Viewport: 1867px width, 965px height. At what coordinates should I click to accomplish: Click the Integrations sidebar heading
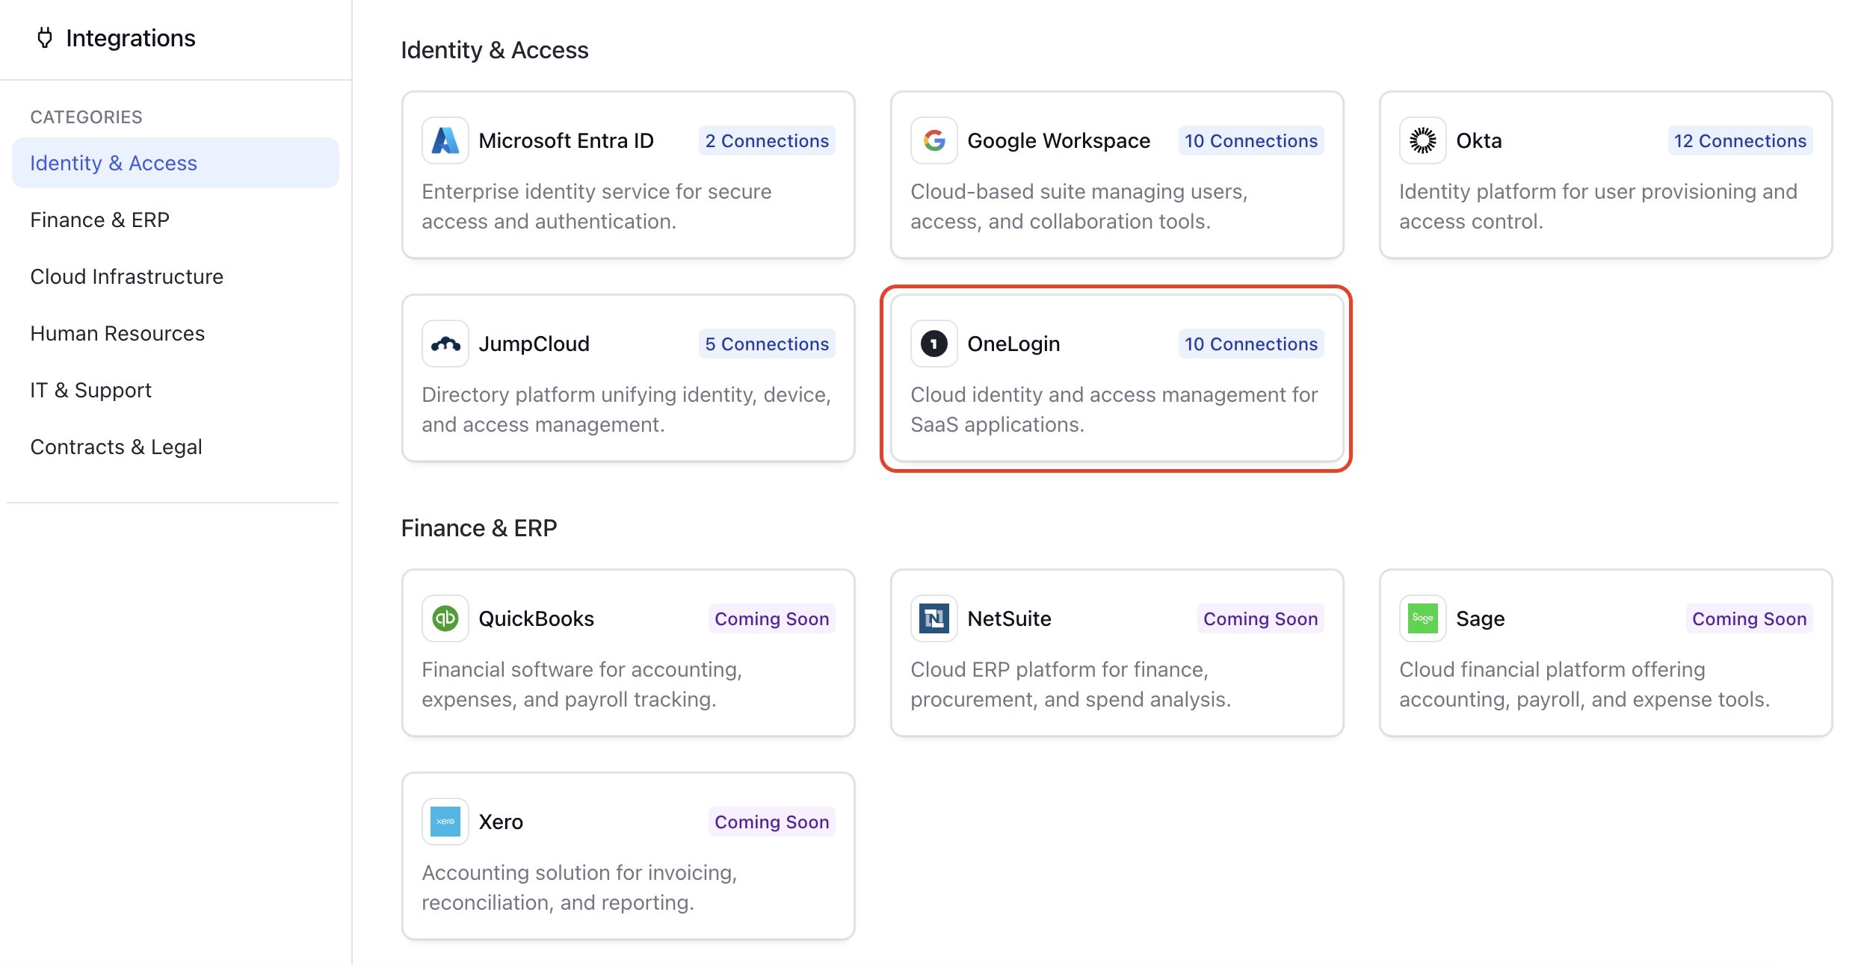click(131, 37)
